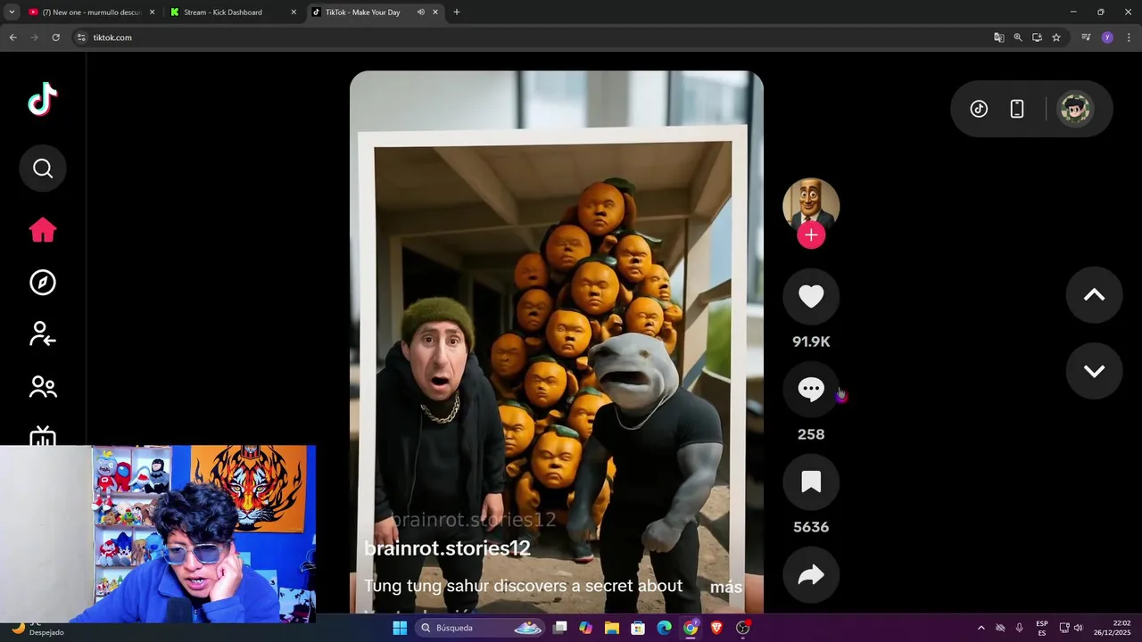Open brainrot.stories12 username link
This screenshot has width=1142, height=642.
click(x=447, y=548)
